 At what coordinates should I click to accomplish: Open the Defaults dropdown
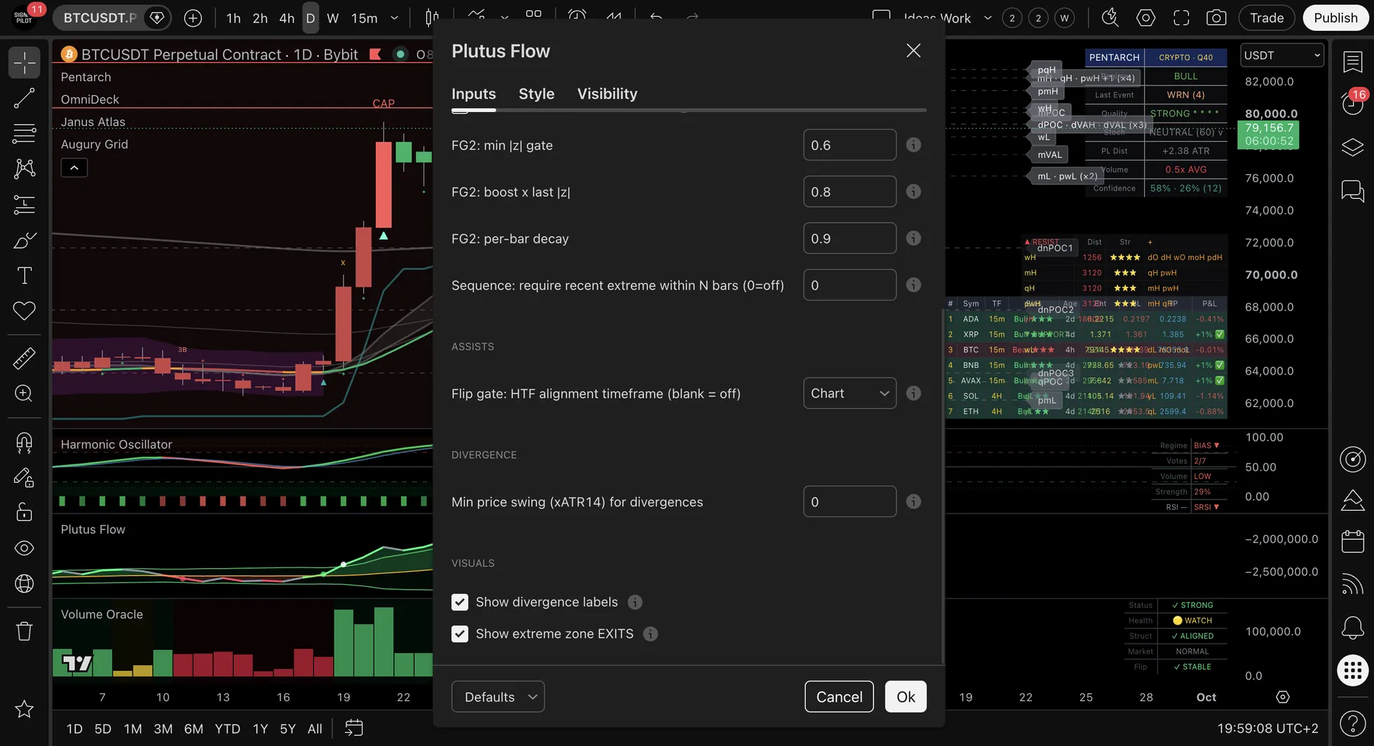click(x=498, y=696)
